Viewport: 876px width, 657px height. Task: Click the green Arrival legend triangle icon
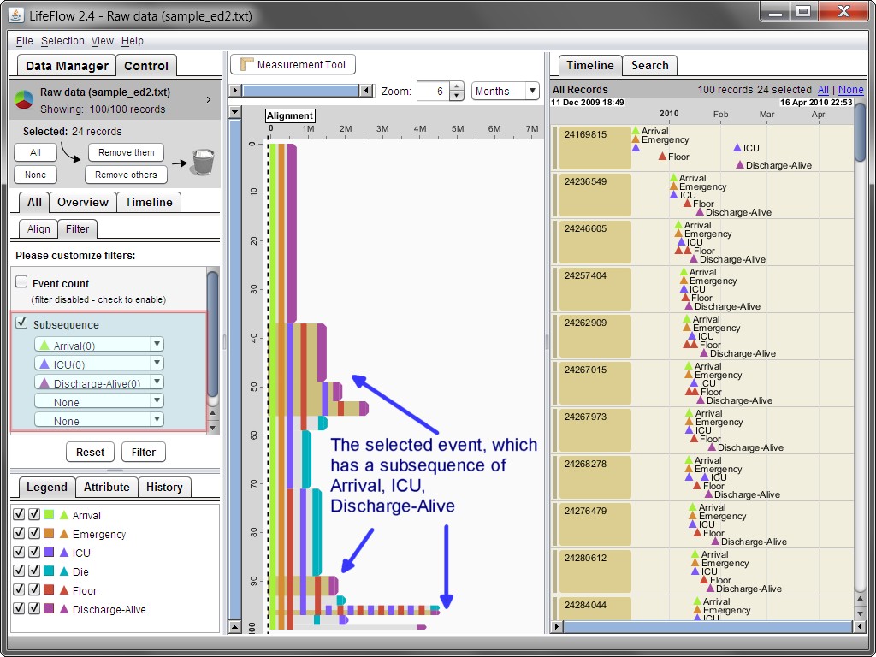click(x=64, y=516)
